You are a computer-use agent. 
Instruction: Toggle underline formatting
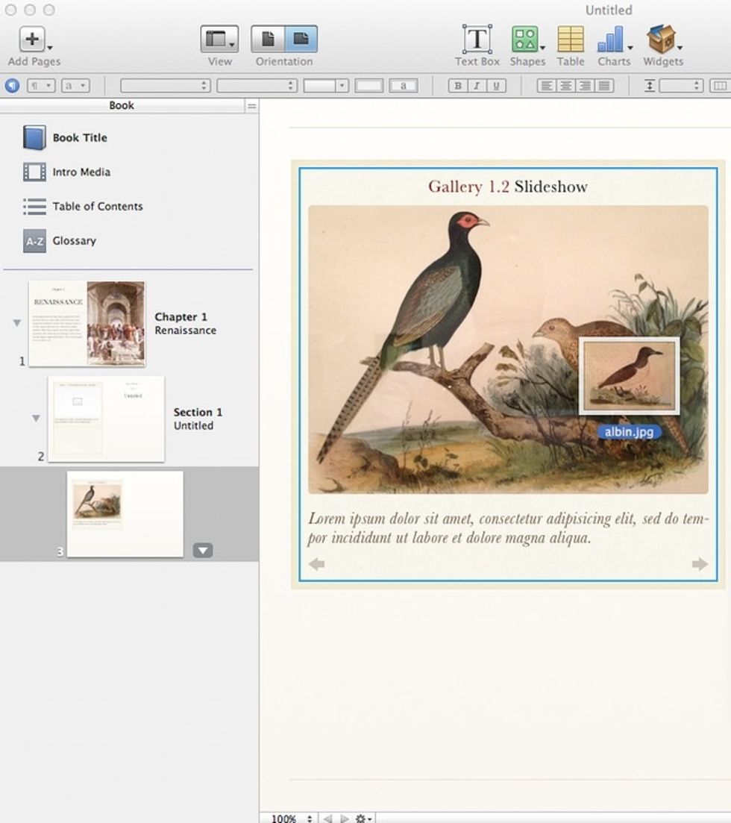[x=497, y=86]
